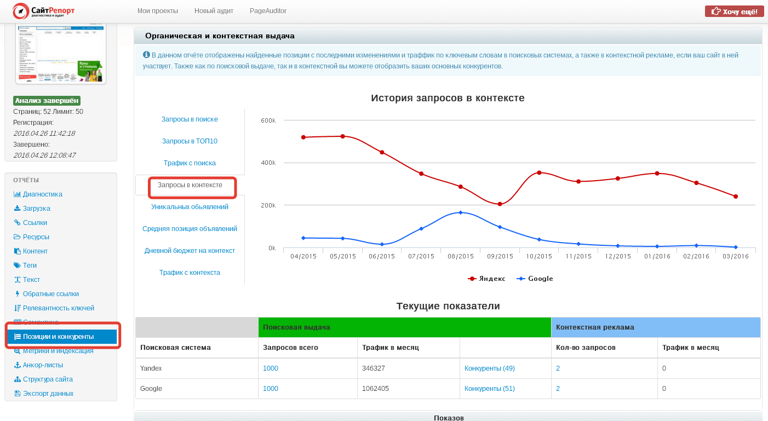Image resolution: width=768 pixels, height=421 pixels.
Task: Click the Теги tag icon
Action: tap(17, 266)
